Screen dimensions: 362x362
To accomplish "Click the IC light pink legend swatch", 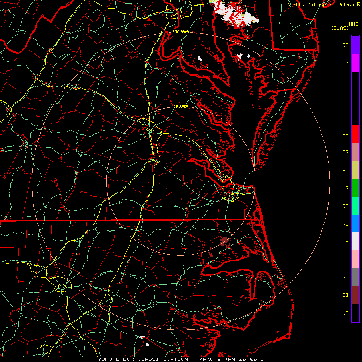I will click(x=355, y=259).
